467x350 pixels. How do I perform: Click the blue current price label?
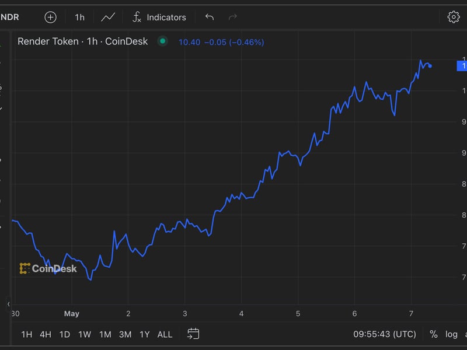click(x=461, y=66)
